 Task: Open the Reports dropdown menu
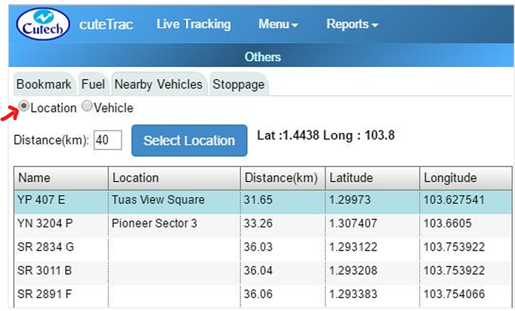pos(352,24)
